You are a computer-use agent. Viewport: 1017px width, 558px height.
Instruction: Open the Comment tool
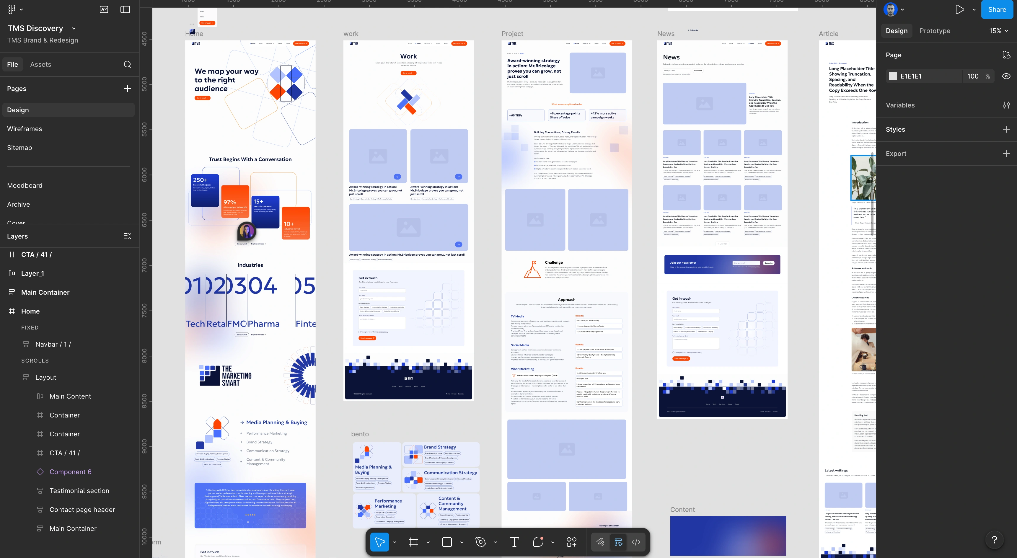[538, 542]
